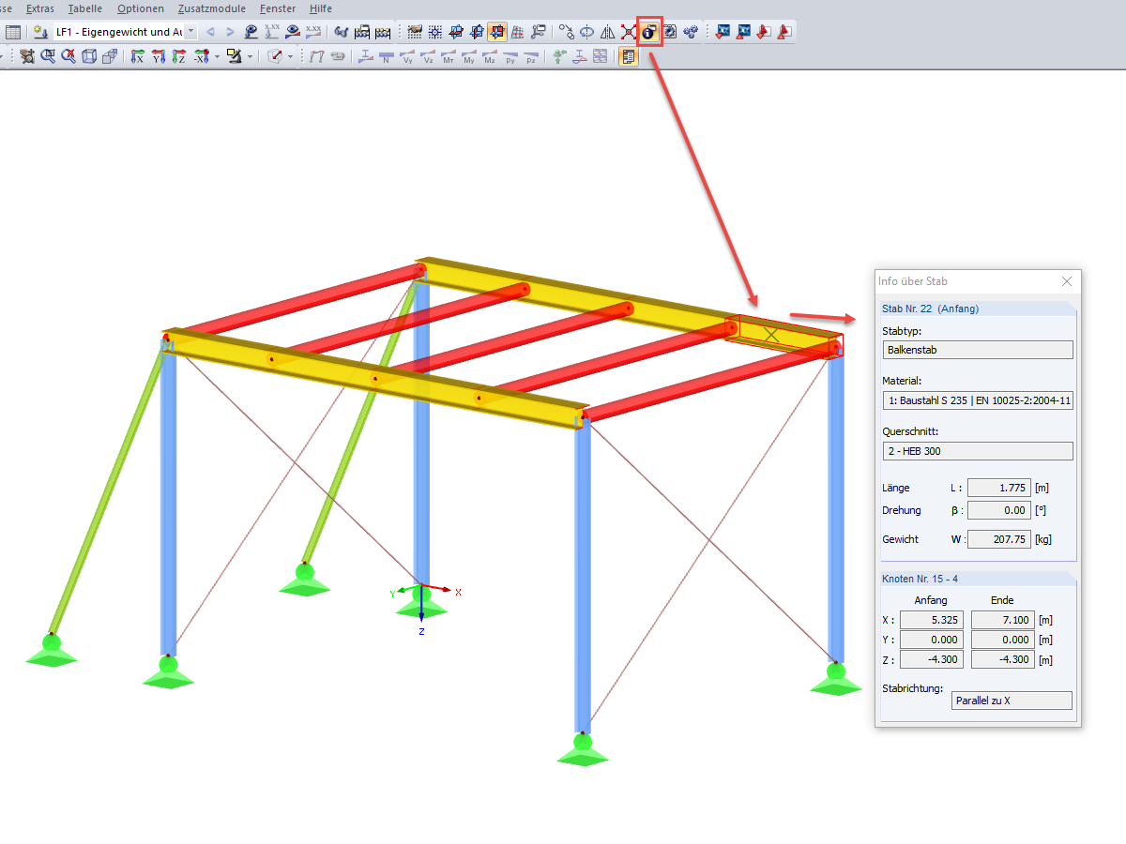Click the cube plane icon

[274, 56]
